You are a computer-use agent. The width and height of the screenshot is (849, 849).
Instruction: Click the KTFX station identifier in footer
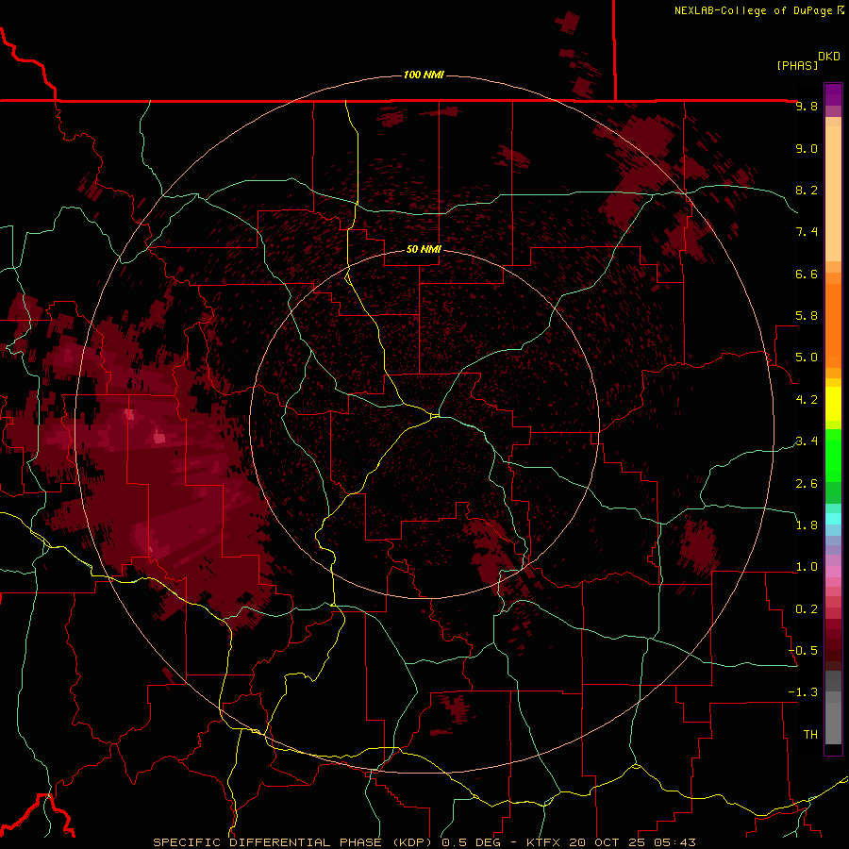[x=543, y=842]
